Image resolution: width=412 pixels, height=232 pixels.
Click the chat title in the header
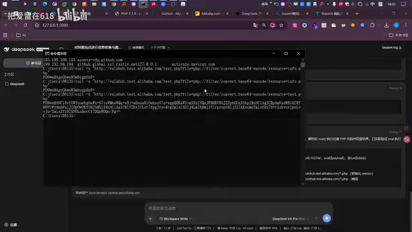point(97,47)
